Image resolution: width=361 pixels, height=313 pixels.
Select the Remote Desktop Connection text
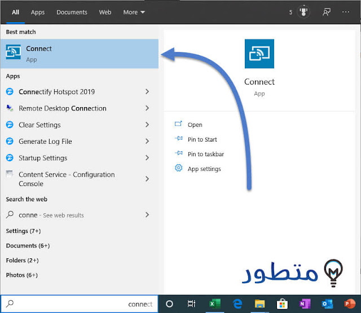[63, 108]
